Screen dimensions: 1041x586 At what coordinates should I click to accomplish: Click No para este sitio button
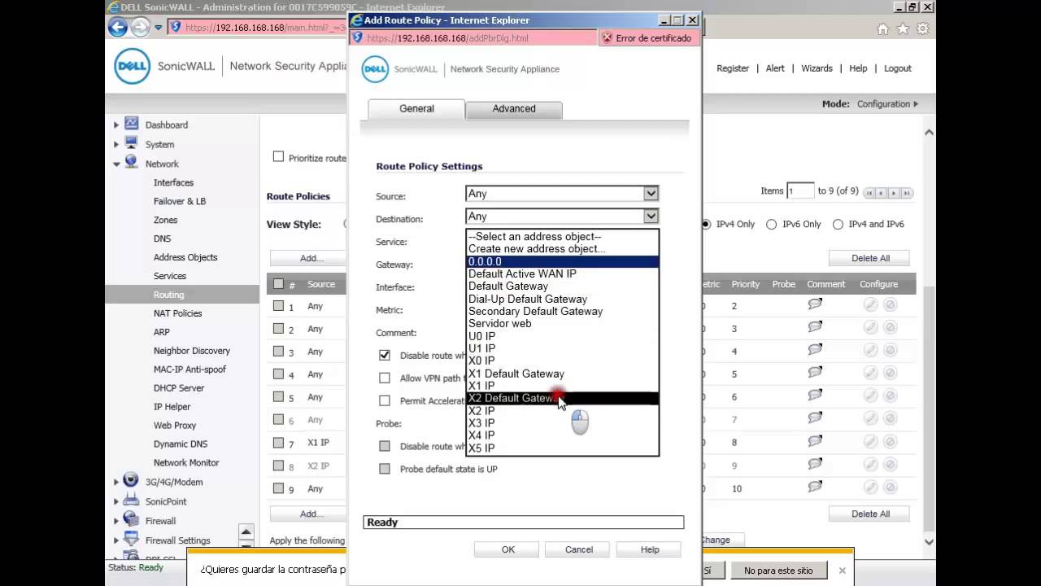778,571
